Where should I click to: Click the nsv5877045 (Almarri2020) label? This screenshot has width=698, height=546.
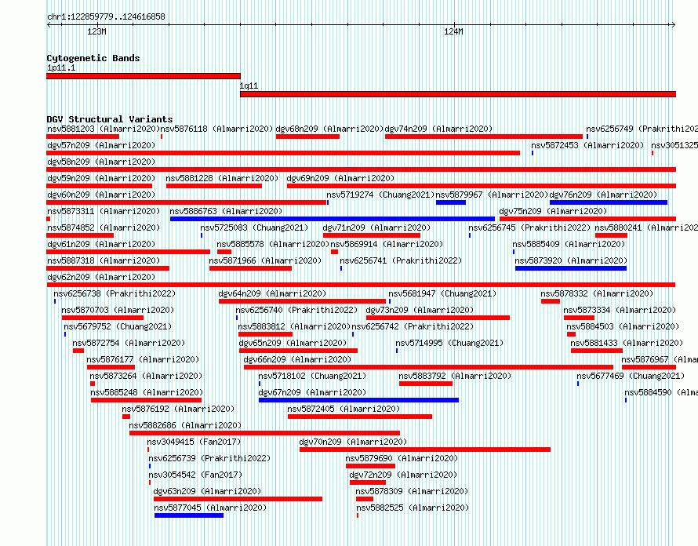pos(210,508)
